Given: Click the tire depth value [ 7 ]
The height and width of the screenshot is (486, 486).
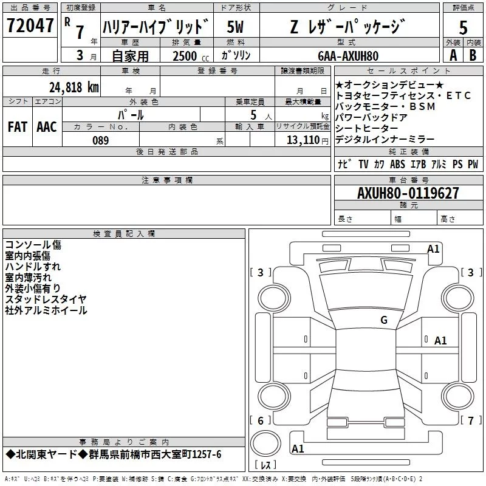Looking at the screenshot, I should [471, 420].
